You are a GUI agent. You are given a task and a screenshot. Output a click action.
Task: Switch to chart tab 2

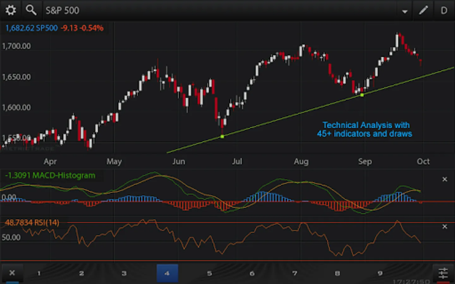click(x=82, y=273)
